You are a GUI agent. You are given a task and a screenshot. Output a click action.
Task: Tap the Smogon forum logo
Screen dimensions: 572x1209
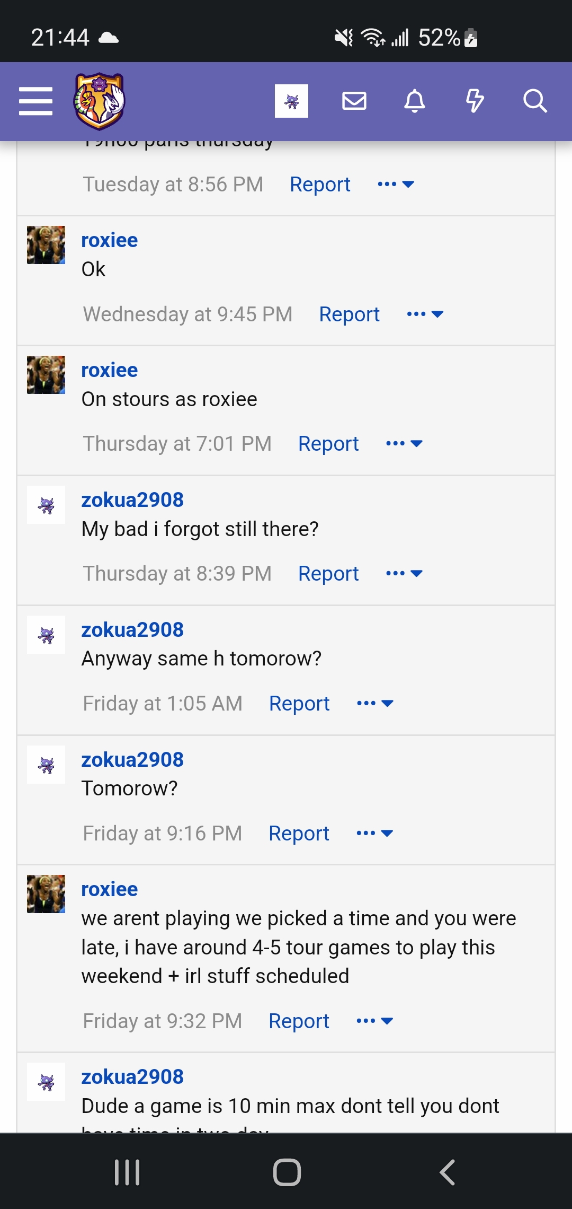[99, 101]
